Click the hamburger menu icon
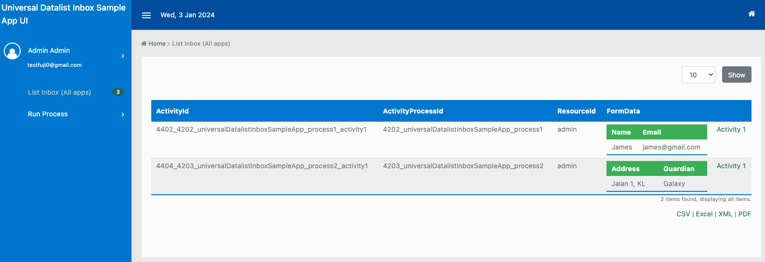Viewport: 765px width, 262px height. pos(146,15)
